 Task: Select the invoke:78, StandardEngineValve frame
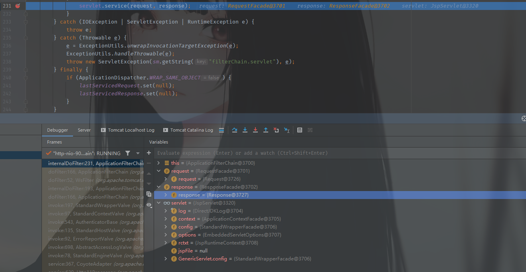[x=93, y=256]
